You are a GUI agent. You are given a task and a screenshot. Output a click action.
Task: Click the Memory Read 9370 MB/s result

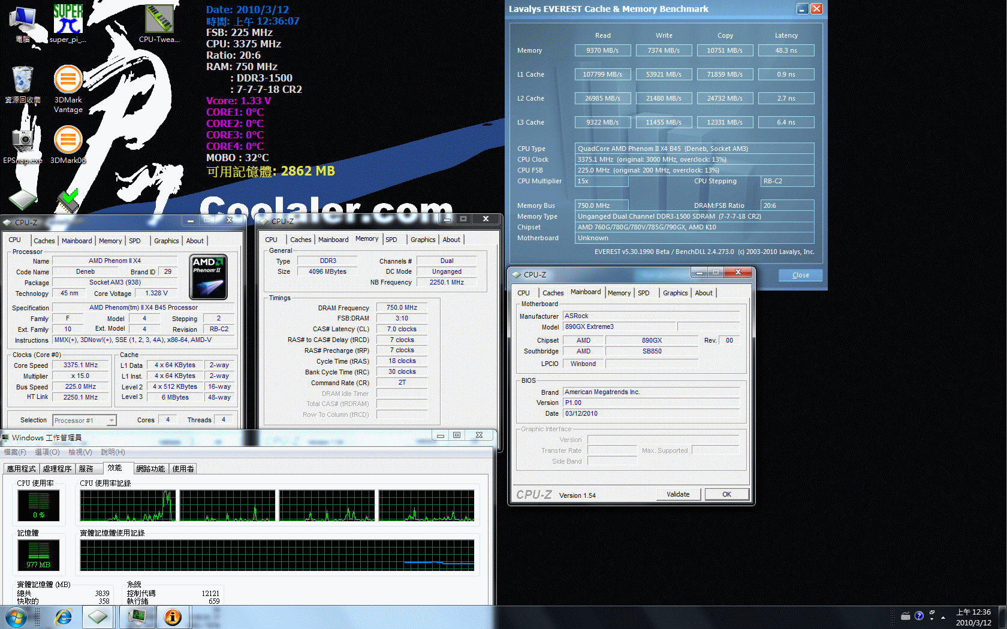pyautogui.click(x=602, y=50)
